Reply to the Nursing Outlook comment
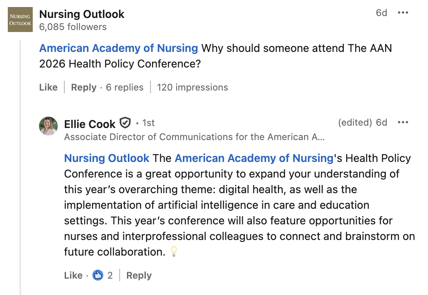Screen dimensions: 428x295 [x=83, y=87]
